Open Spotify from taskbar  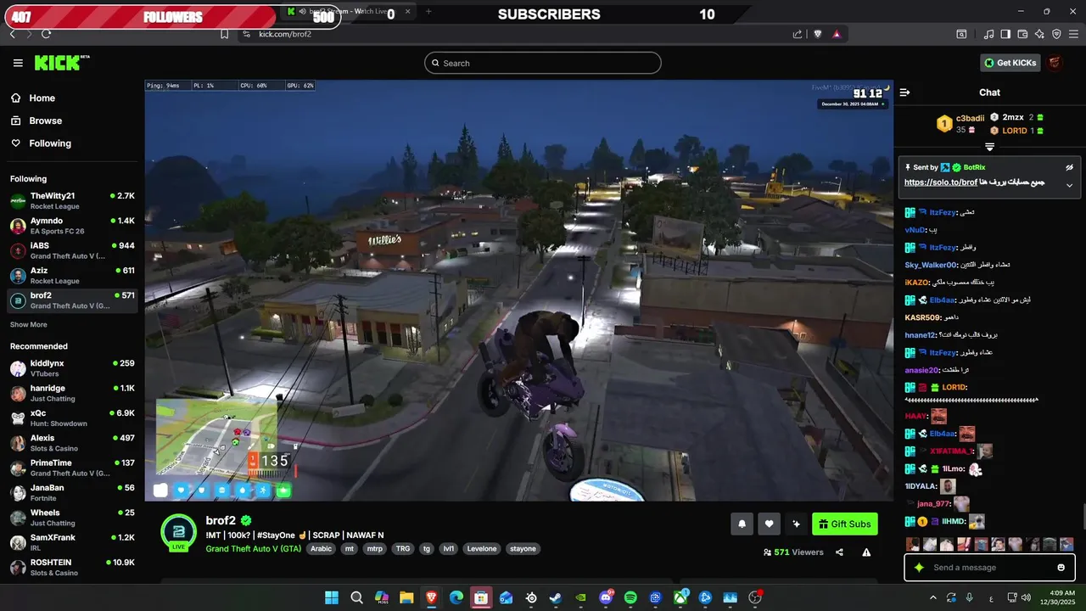pos(630,597)
